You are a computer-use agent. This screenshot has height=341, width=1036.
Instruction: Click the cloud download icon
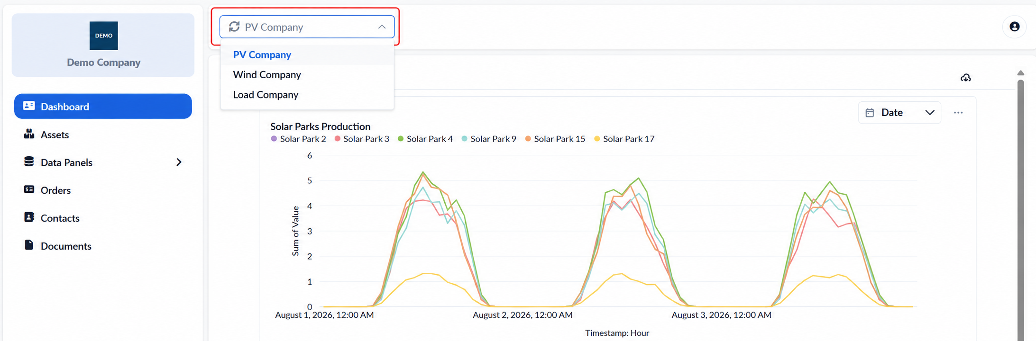[965, 78]
